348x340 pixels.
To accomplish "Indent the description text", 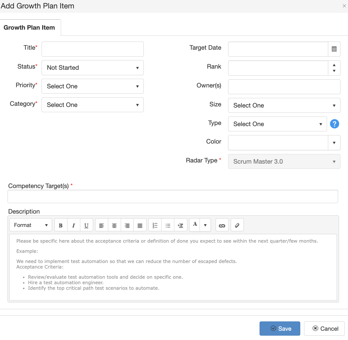I will coord(181,226).
